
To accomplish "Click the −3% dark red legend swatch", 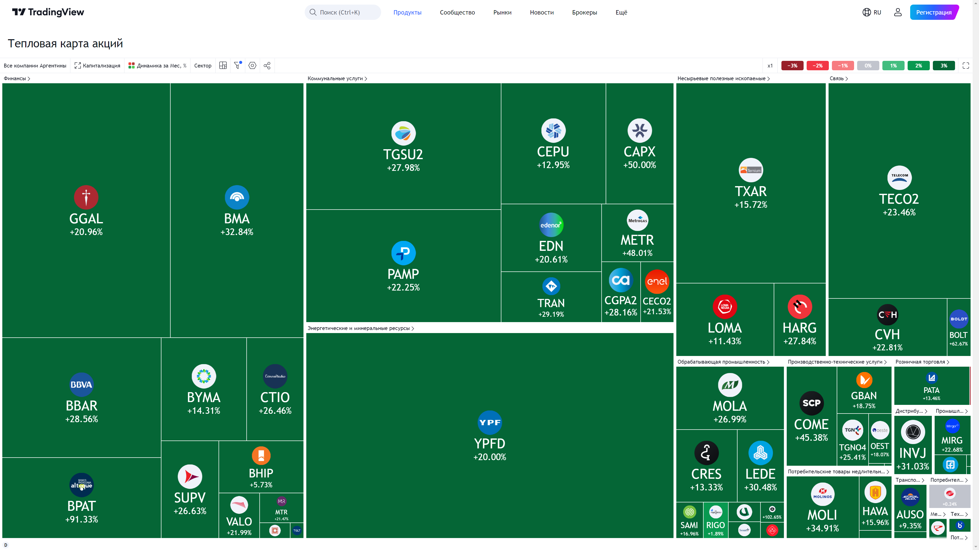I will coord(792,66).
